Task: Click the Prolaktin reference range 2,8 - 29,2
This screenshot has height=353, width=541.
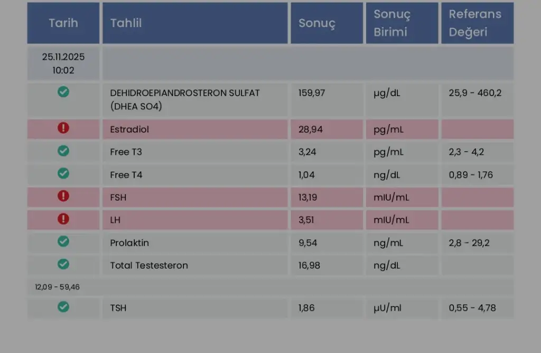Action: (469, 243)
